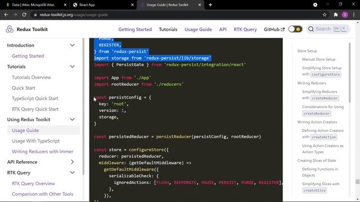Click the address bar URL

(74, 15)
